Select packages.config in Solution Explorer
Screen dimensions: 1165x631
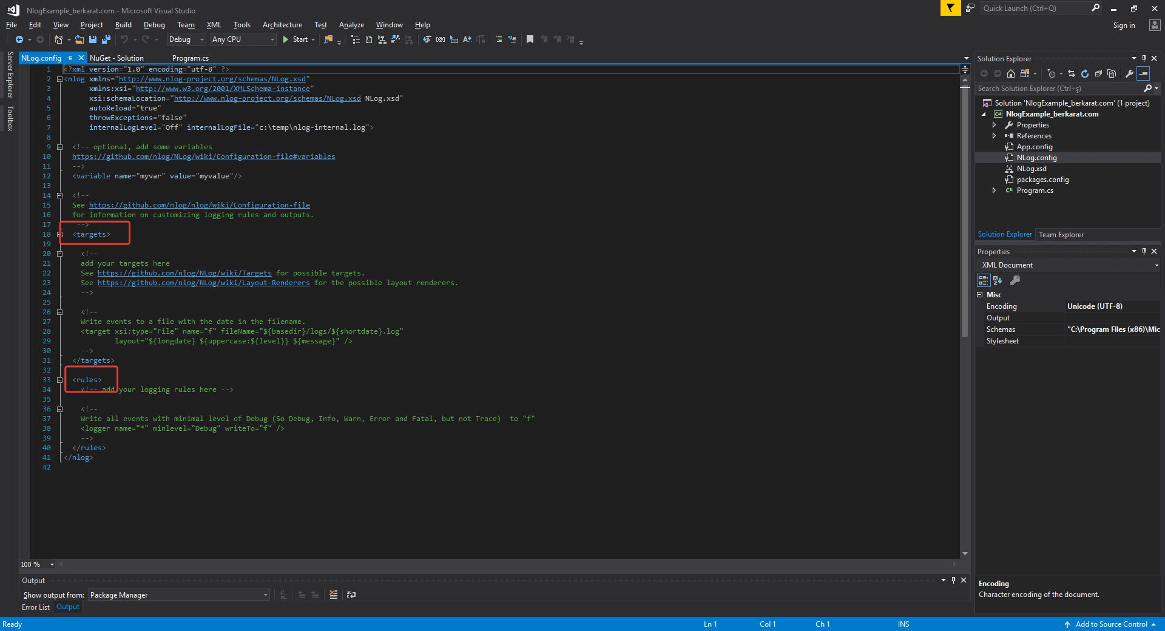pos(1042,180)
